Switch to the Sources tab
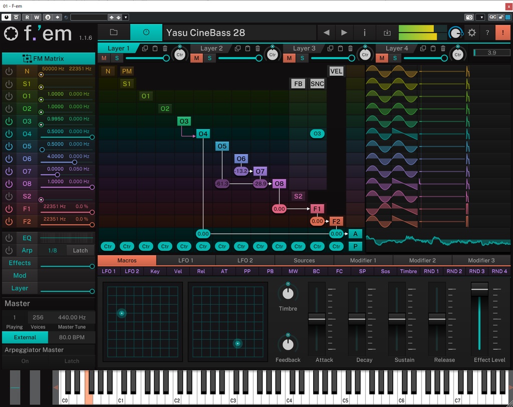Image resolution: width=513 pixels, height=407 pixels. tap(305, 260)
